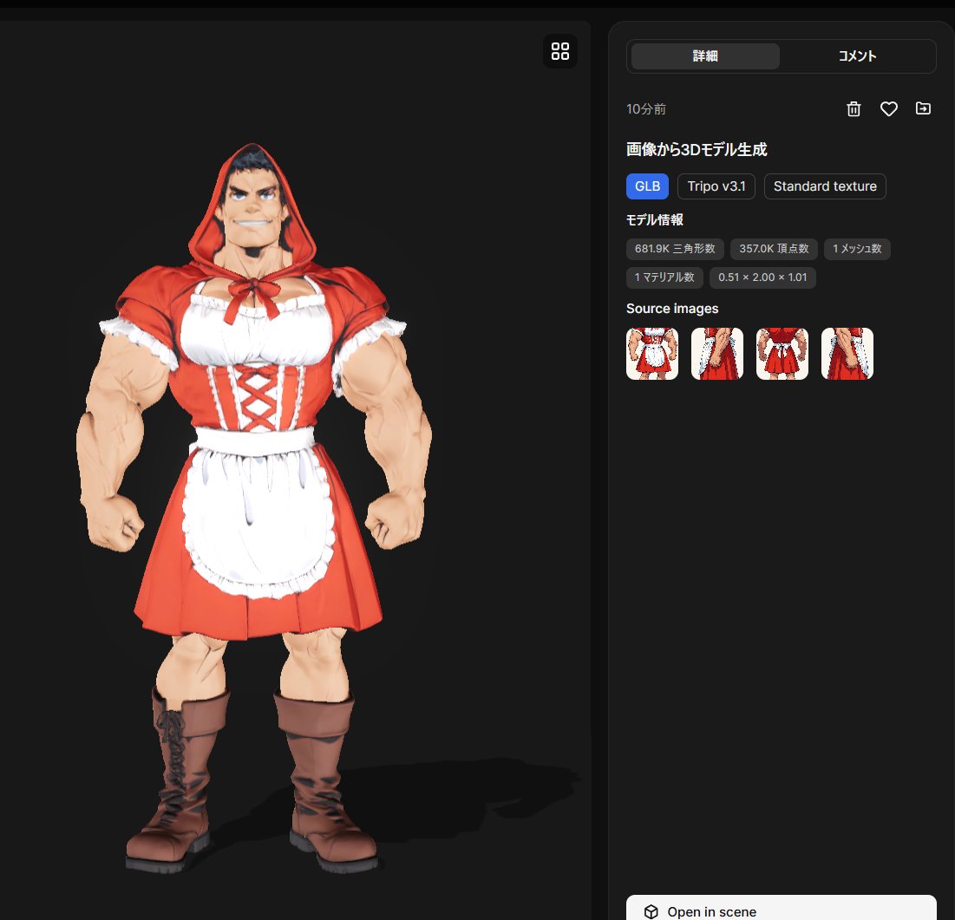Viewport: 955px width, 920px height.
Task: Delete the model with trash icon
Action: (x=854, y=109)
